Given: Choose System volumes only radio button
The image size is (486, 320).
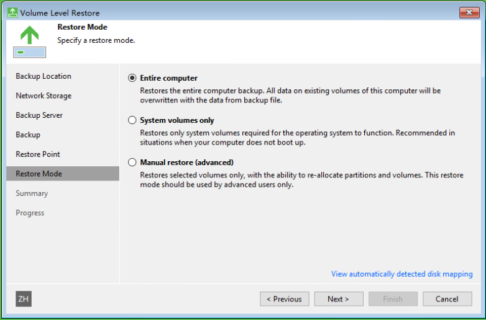Looking at the screenshot, I should pyautogui.click(x=132, y=120).
